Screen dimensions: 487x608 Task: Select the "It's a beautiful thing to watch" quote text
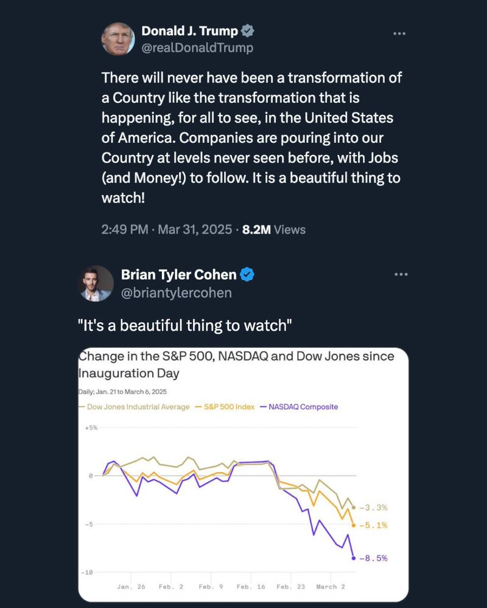point(186,325)
